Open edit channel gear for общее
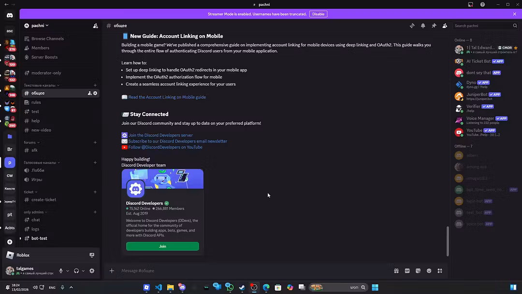Viewport: 522px width, 294px height. point(95,93)
